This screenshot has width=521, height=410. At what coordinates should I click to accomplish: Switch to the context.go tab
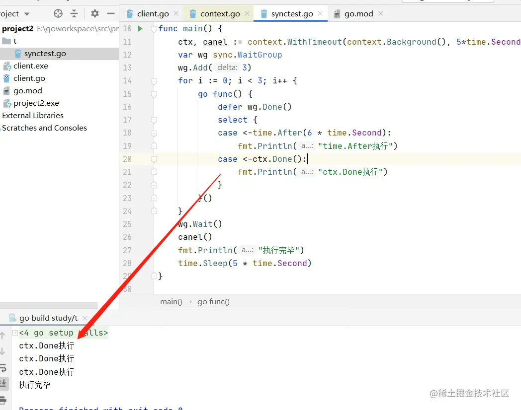(220, 13)
